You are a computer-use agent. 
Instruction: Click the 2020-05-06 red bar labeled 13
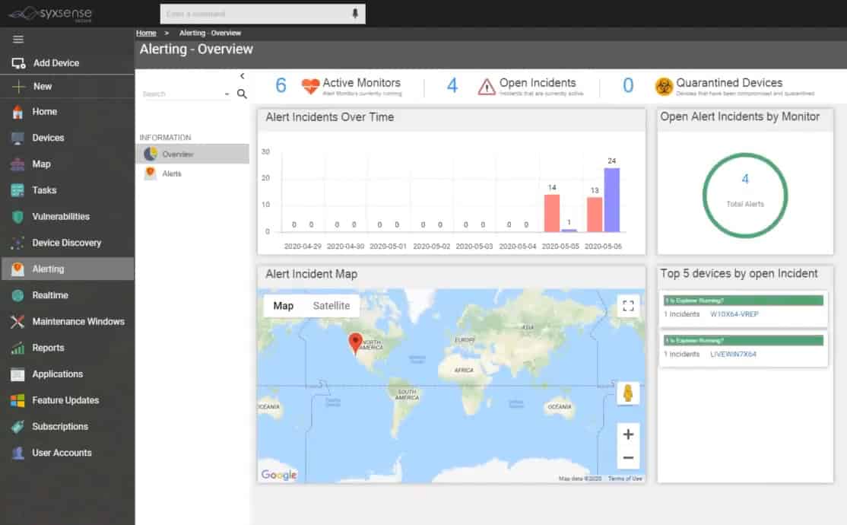point(595,215)
